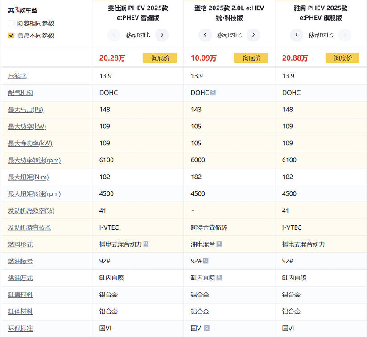Screen dimensions: 367x337
Task: Click the 燃油标号 parameter link
Action: coord(21,261)
